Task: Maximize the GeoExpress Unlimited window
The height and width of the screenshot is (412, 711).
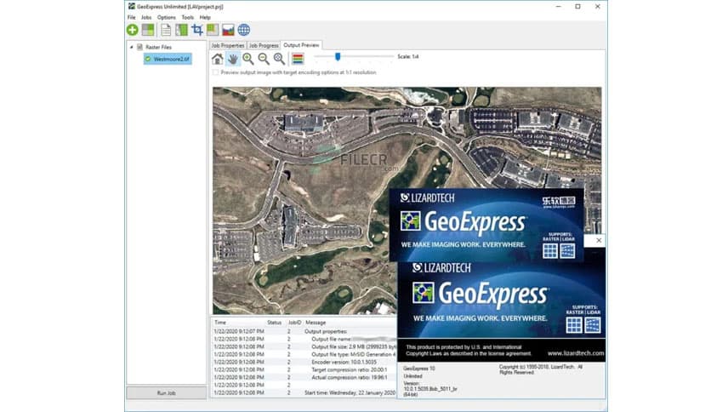Action: 577,6
